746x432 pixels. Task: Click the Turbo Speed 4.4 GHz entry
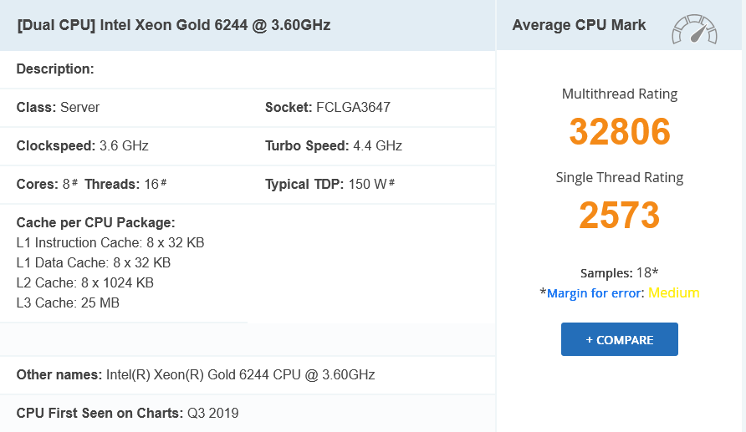click(x=334, y=145)
